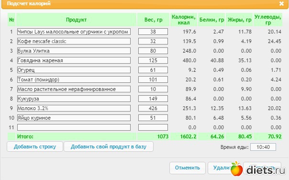This screenshot has height=180, width=289.
Task: Click the Отменить button
Action: [x=188, y=168]
